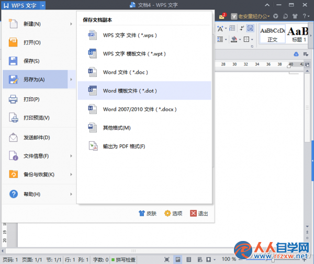Open the shading color dropdown arrow

(x=240, y=39)
